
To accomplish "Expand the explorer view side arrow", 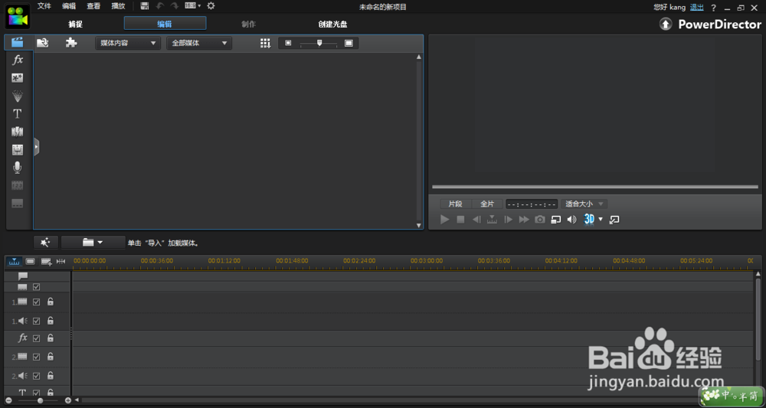I will (x=36, y=146).
